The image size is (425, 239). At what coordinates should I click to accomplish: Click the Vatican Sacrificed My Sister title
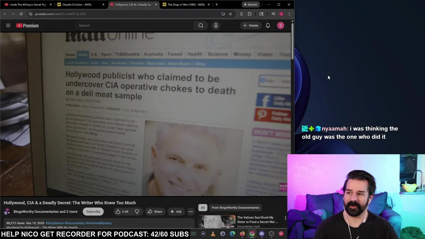coord(257,220)
